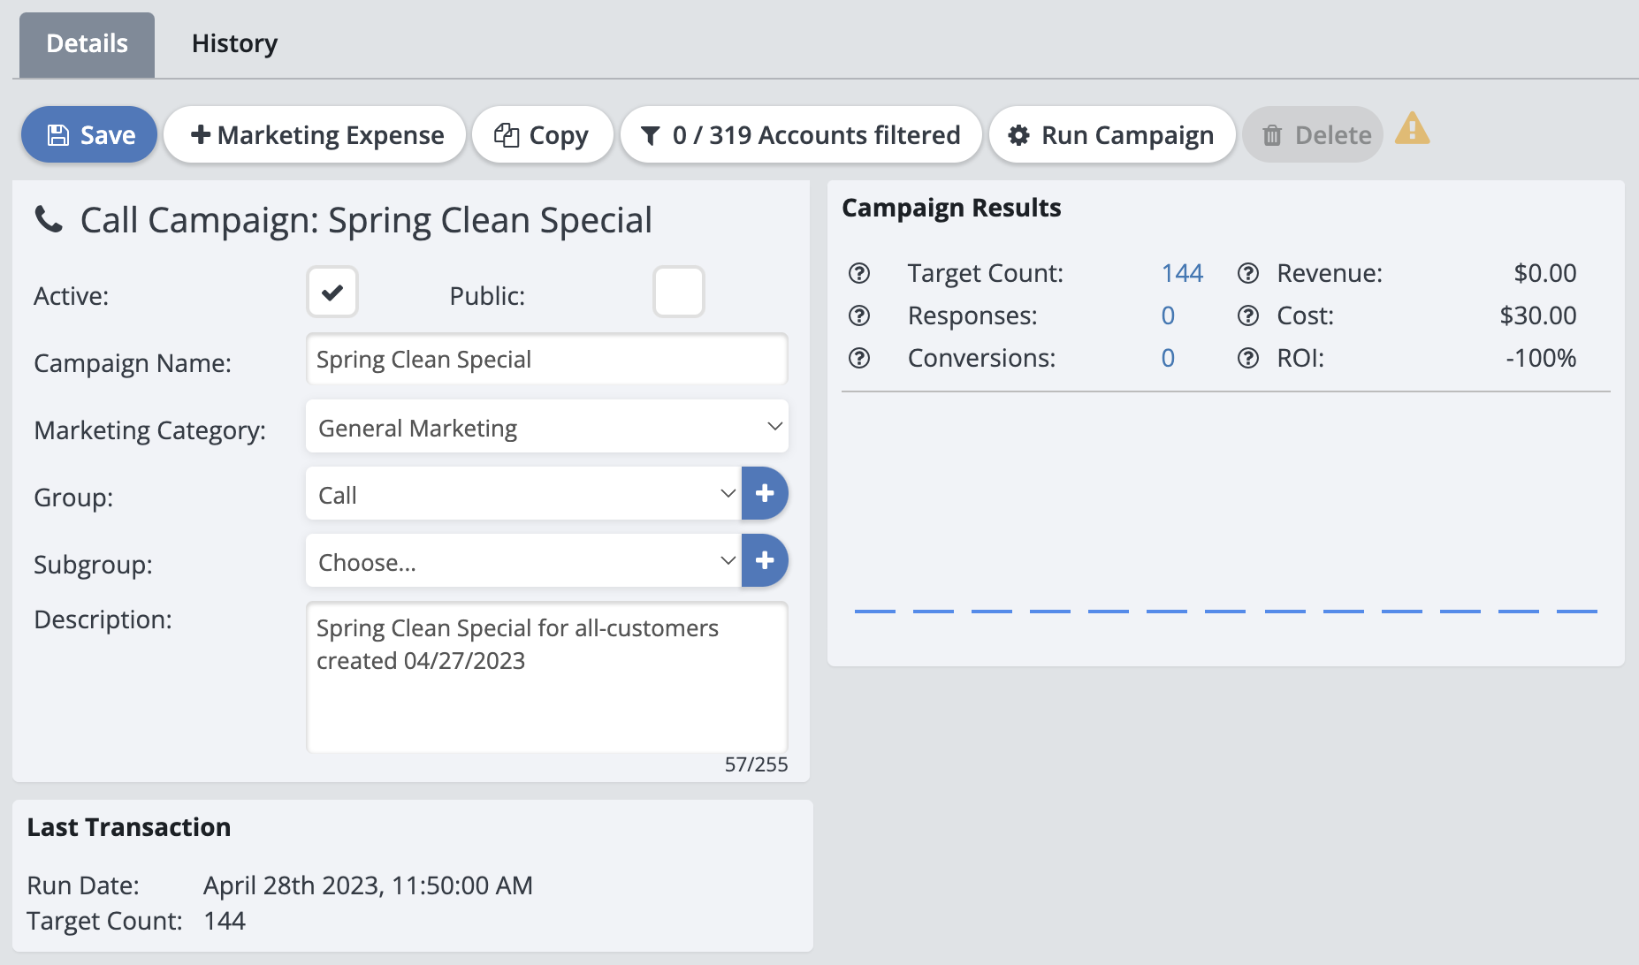Click help icon next to Cost
The width and height of the screenshot is (1639, 965).
point(1247,316)
